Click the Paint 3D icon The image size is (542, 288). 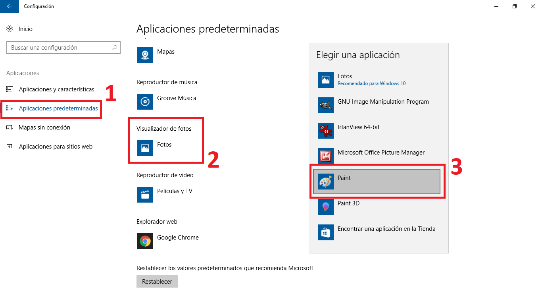[x=326, y=207]
